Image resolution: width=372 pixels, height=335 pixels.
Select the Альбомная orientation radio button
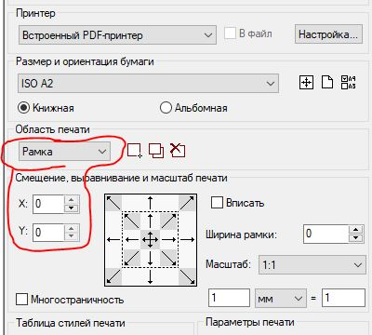coord(166,108)
